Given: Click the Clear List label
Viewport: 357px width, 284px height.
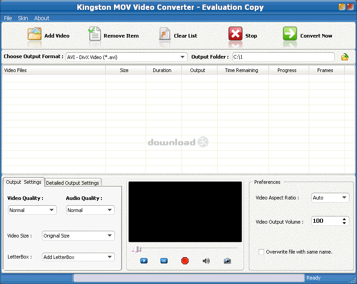Looking at the screenshot, I should 185,36.
